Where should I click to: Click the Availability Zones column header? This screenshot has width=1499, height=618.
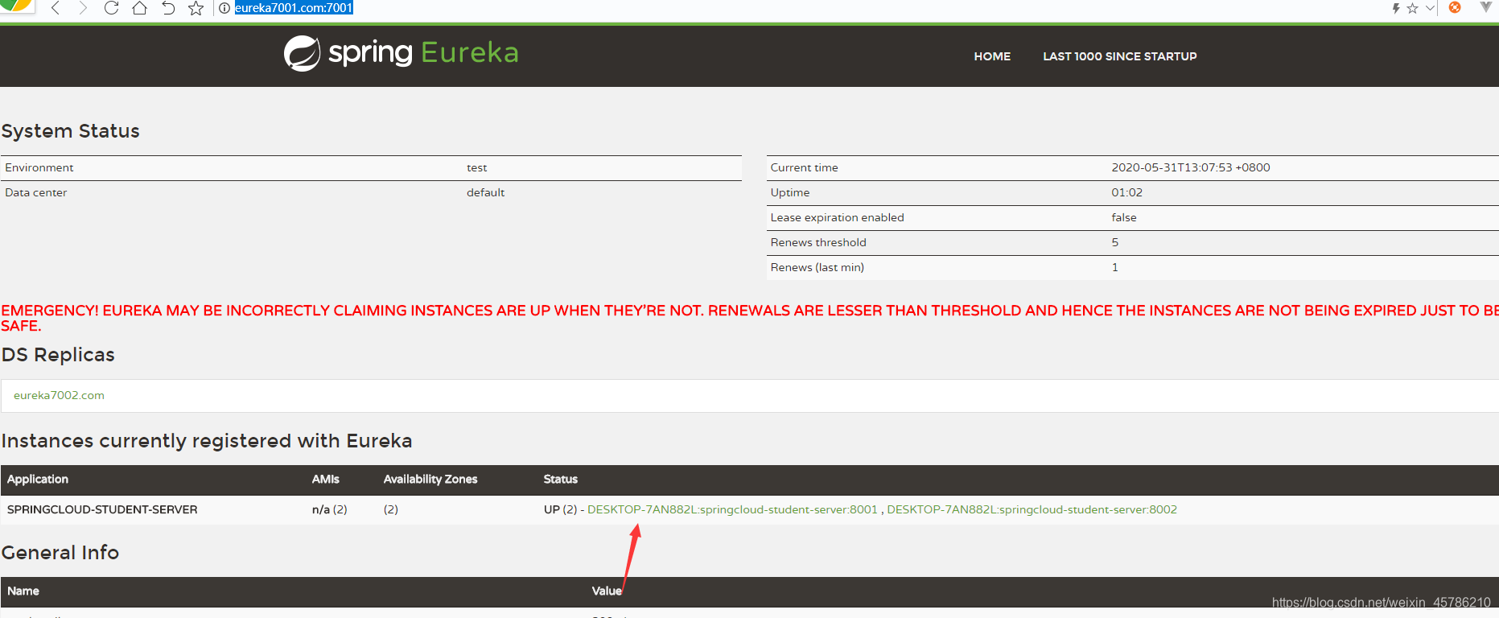coord(430,479)
